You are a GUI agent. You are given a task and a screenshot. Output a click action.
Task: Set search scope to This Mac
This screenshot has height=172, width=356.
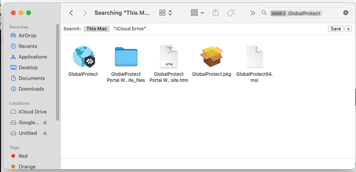click(x=97, y=29)
